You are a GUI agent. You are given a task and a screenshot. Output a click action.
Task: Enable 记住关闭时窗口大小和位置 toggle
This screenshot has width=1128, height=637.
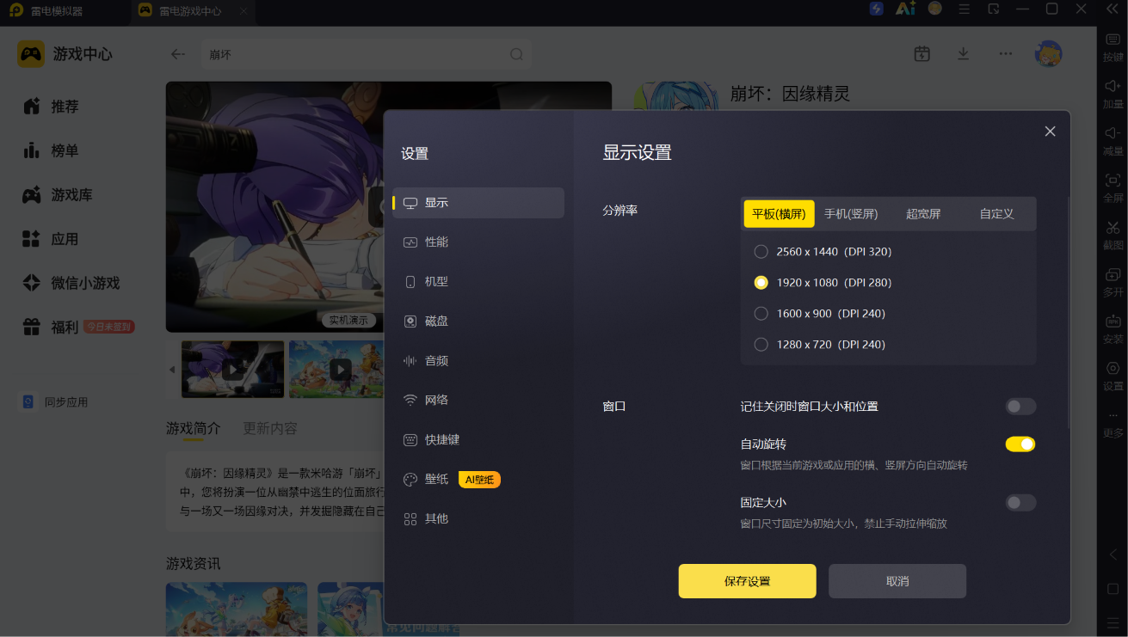(1020, 407)
